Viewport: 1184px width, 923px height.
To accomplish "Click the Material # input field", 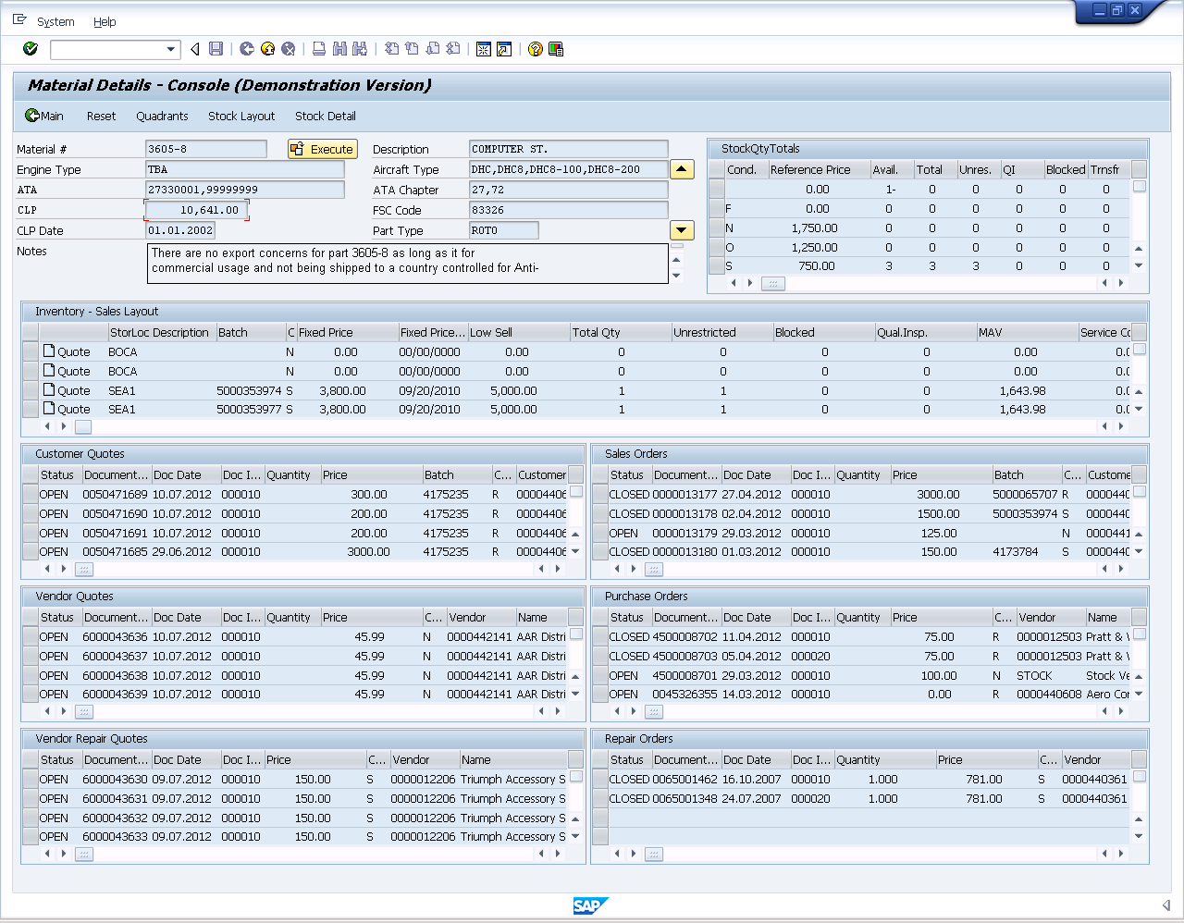I will [x=205, y=149].
